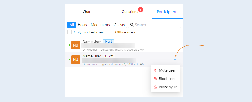Click the green online dot for Host
Viewport: 252px width, 102px height.
[69, 45]
